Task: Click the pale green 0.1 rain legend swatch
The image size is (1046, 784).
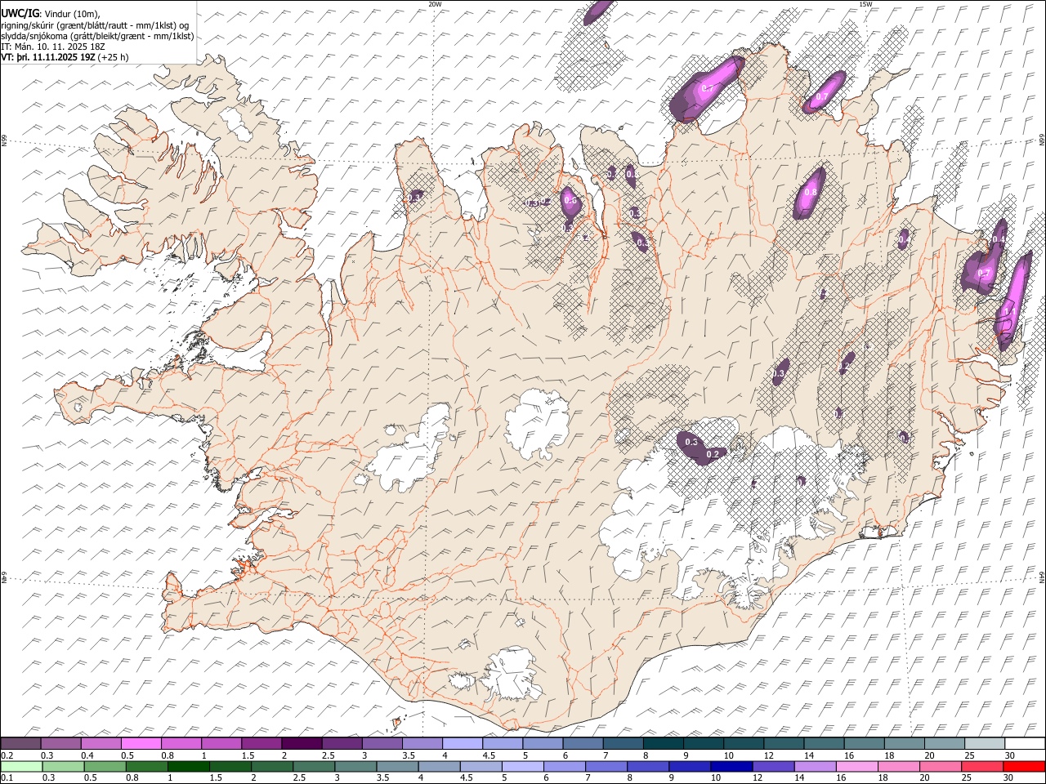Action: click(x=21, y=766)
